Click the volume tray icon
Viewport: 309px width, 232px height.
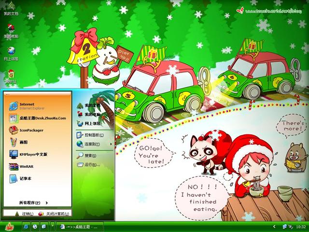(291, 227)
